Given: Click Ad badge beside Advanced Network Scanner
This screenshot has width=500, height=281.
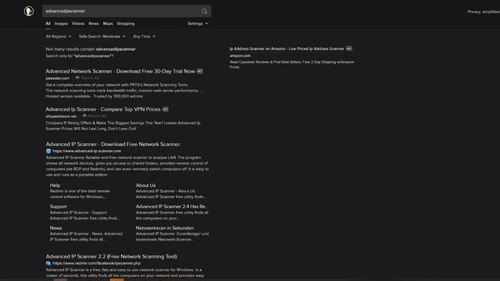Looking at the screenshot, I should pos(200,71).
